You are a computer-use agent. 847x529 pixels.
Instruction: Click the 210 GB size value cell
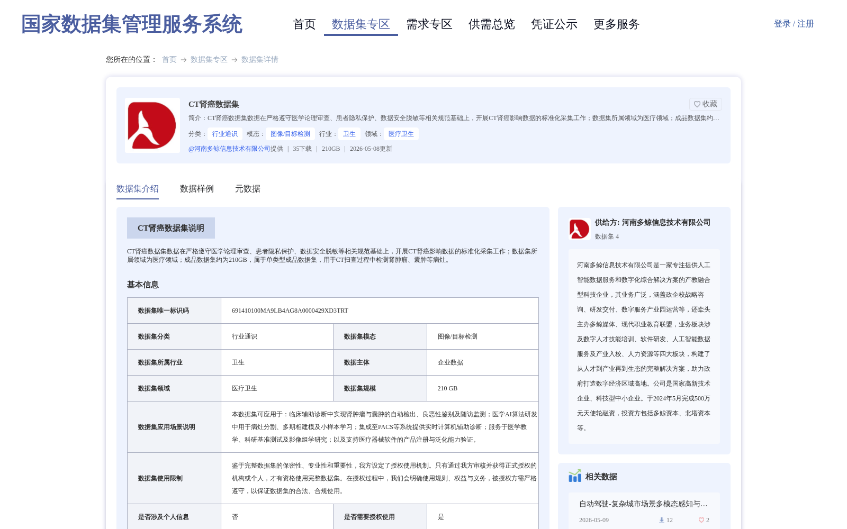(x=483, y=388)
